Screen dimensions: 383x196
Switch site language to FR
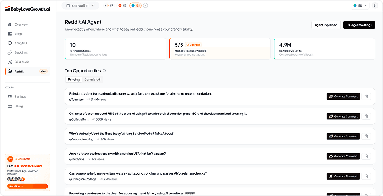[x=109, y=5]
